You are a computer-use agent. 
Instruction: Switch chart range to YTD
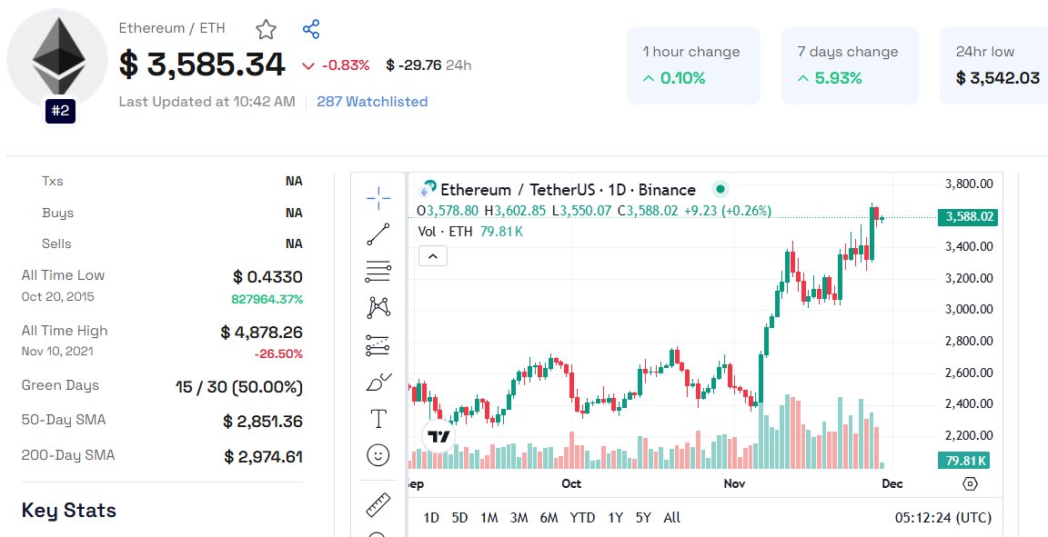(x=582, y=518)
